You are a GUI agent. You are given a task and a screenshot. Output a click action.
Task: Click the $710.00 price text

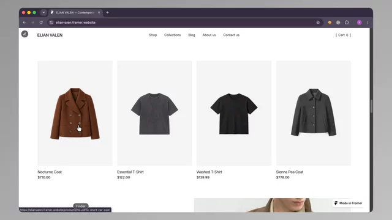click(x=44, y=177)
